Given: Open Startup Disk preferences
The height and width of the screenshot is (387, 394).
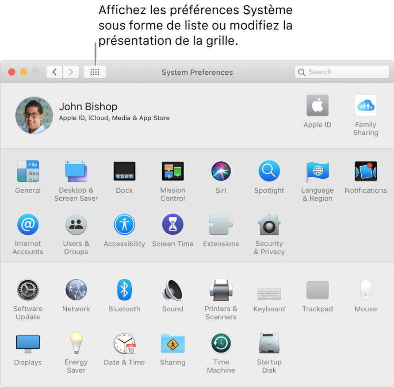Looking at the screenshot, I should point(269,343).
